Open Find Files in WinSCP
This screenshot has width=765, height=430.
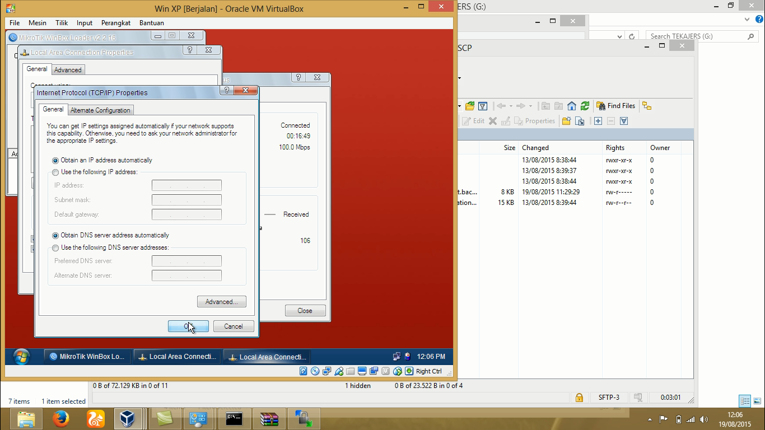coord(616,106)
